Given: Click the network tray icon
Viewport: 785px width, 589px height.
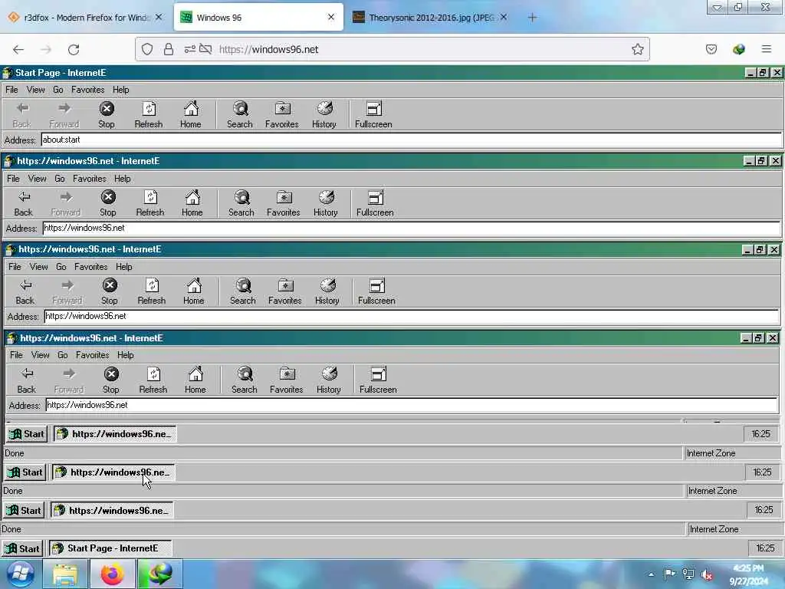Looking at the screenshot, I should 688,574.
